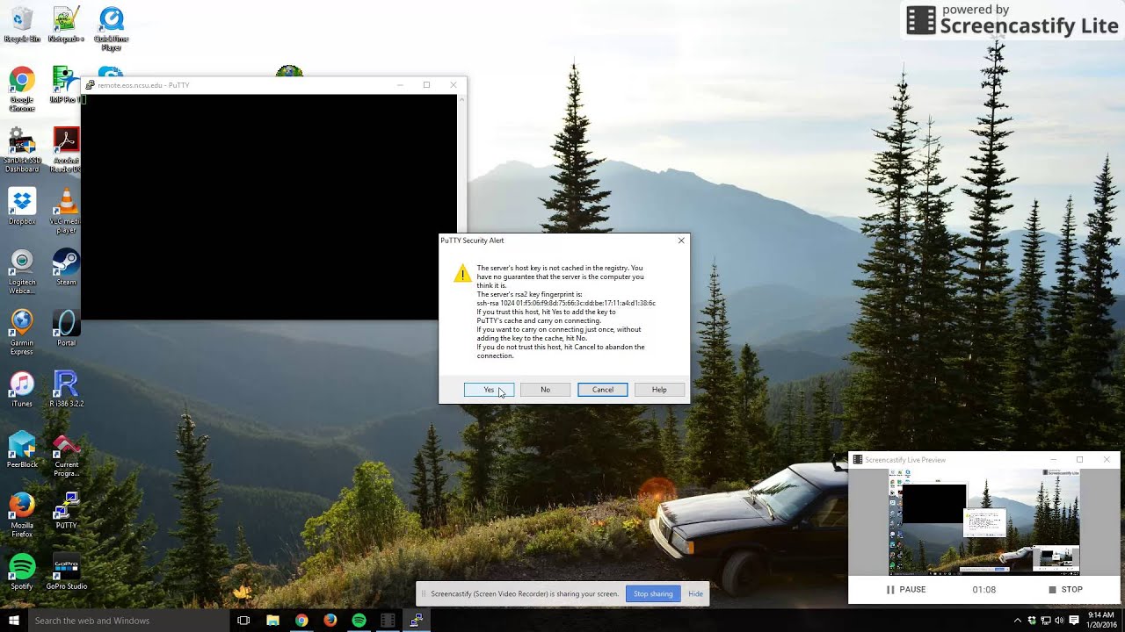Pause the Screencastify recording

click(x=905, y=590)
